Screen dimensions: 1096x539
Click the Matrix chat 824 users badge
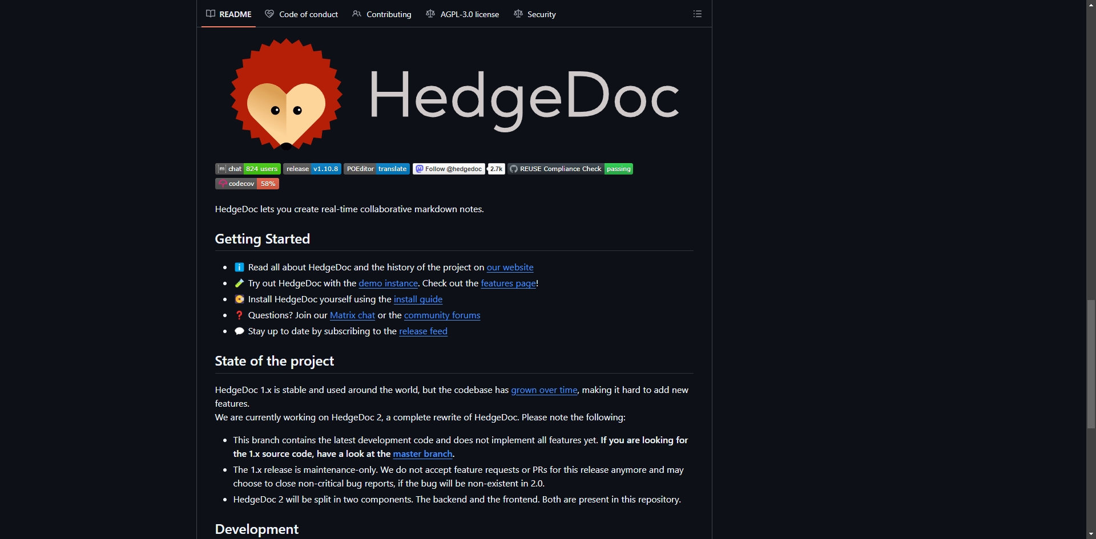pyautogui.click(x=248, y=169)
